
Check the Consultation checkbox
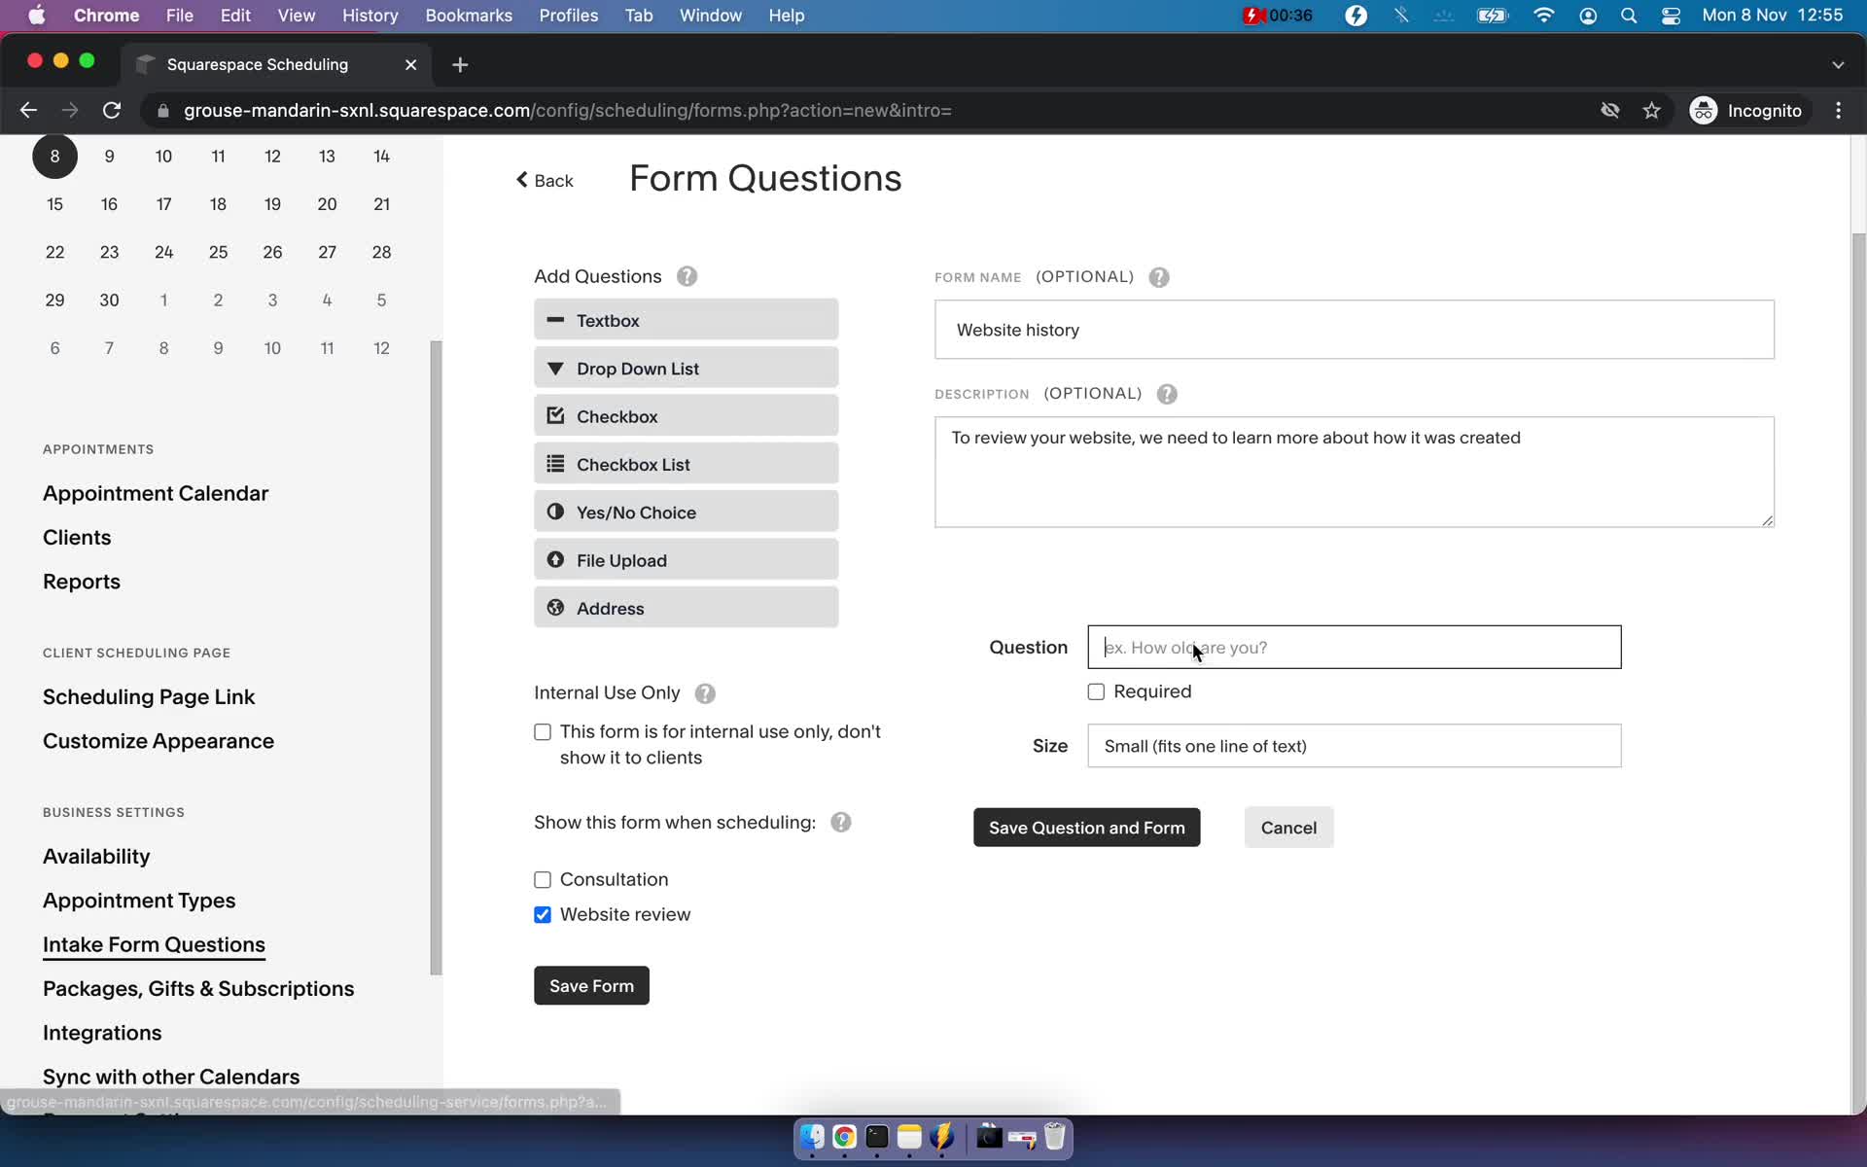coord(543,880)
